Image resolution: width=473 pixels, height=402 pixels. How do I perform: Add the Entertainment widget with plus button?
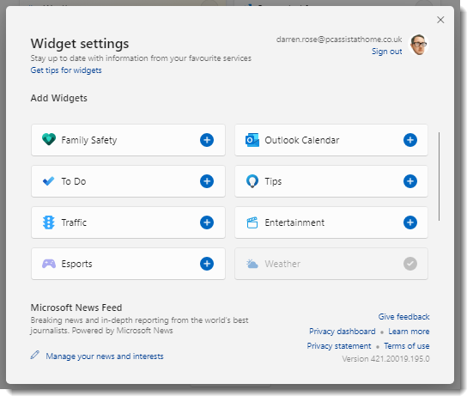click(x=410, y=222)
